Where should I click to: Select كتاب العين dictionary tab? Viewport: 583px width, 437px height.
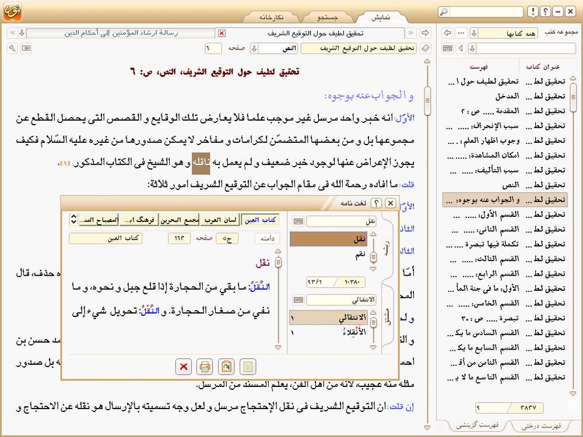pyautogui.click(x=260, y=220)
